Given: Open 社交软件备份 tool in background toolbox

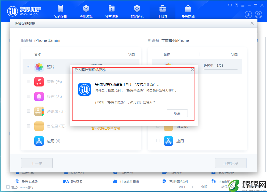Looking at the screenshot, I should [x=126, y=181].
